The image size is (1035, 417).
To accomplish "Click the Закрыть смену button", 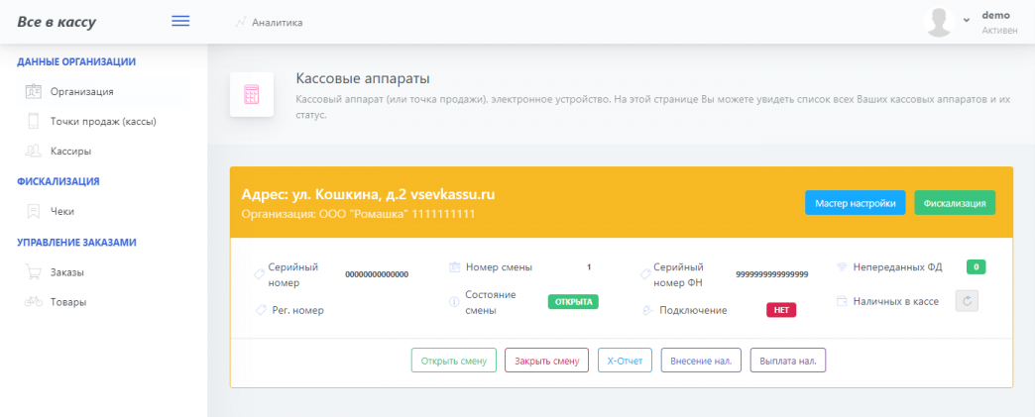I will [547, 361].
